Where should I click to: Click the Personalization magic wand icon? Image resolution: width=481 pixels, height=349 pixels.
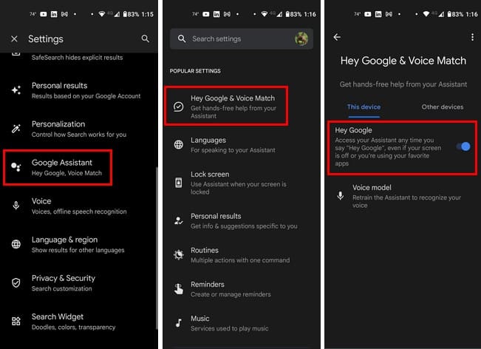click(16, 129)
